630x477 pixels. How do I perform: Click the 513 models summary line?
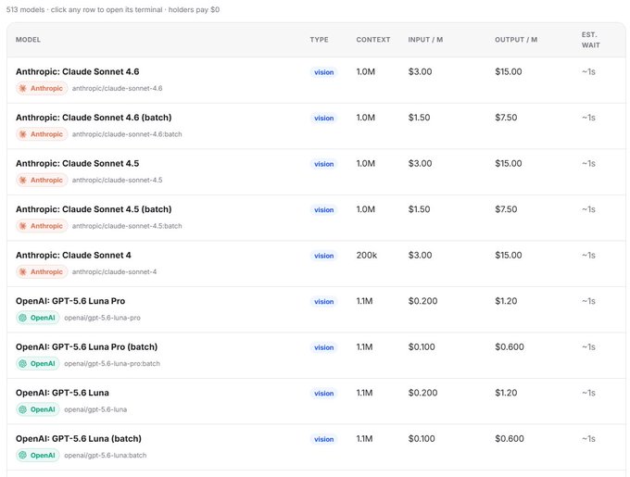tap(113, 9)
